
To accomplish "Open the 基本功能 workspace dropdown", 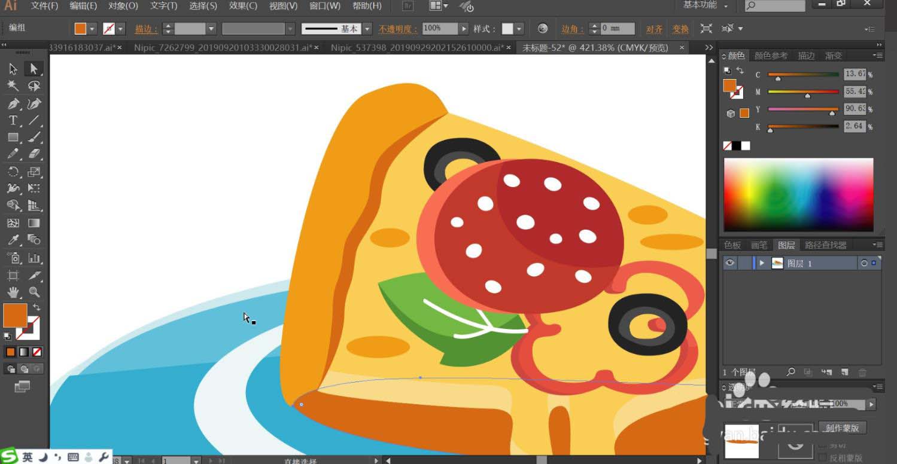I will click(x=706, y=5).
